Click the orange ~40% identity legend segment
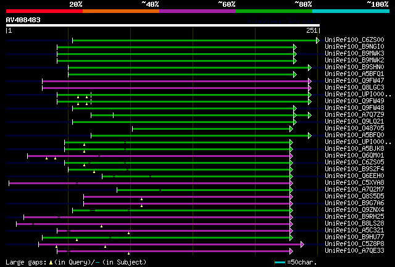This screenshot has height=267, width=395. coord(121,11)
